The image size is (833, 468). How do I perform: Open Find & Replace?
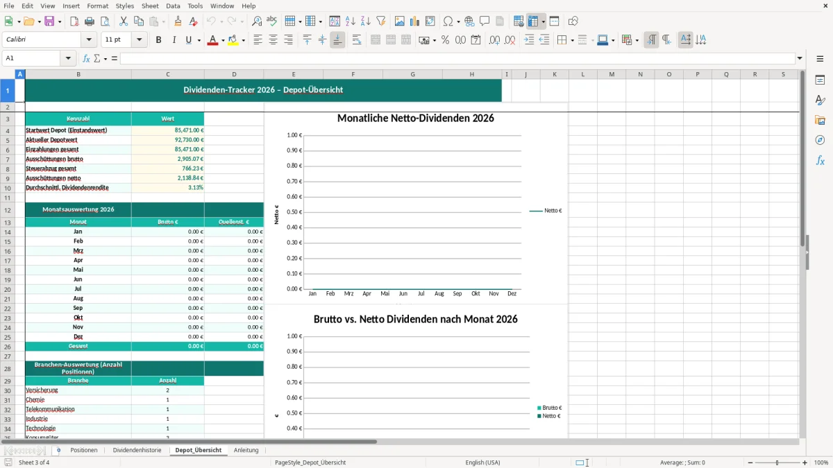click(256, 21)
